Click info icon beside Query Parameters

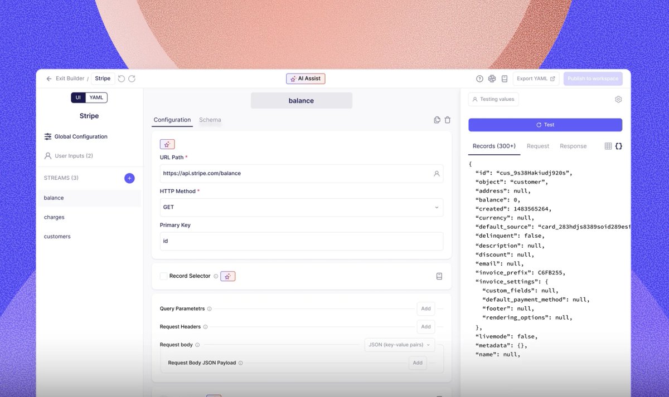click(210, 308)
